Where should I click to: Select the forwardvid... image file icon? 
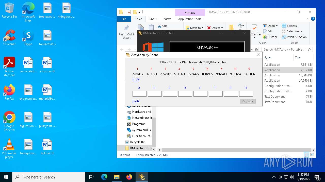coord(47,38)
